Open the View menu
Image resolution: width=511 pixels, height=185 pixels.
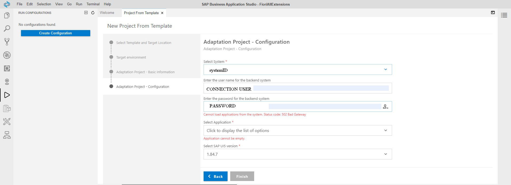(x=59, y=4)
